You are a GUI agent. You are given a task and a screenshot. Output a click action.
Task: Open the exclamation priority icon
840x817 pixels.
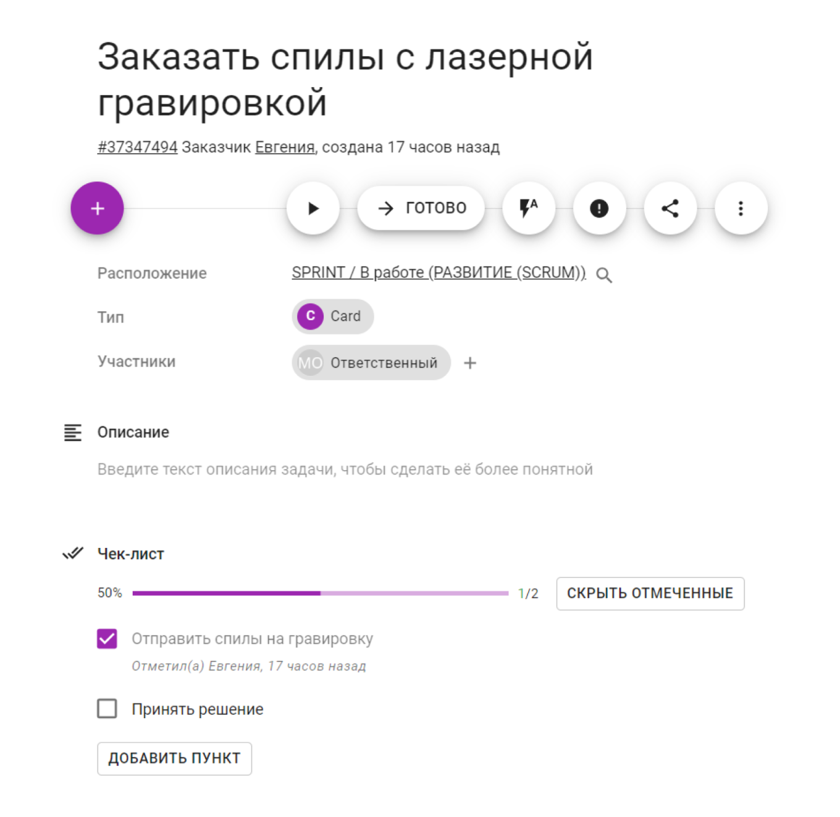click(600, 208)
